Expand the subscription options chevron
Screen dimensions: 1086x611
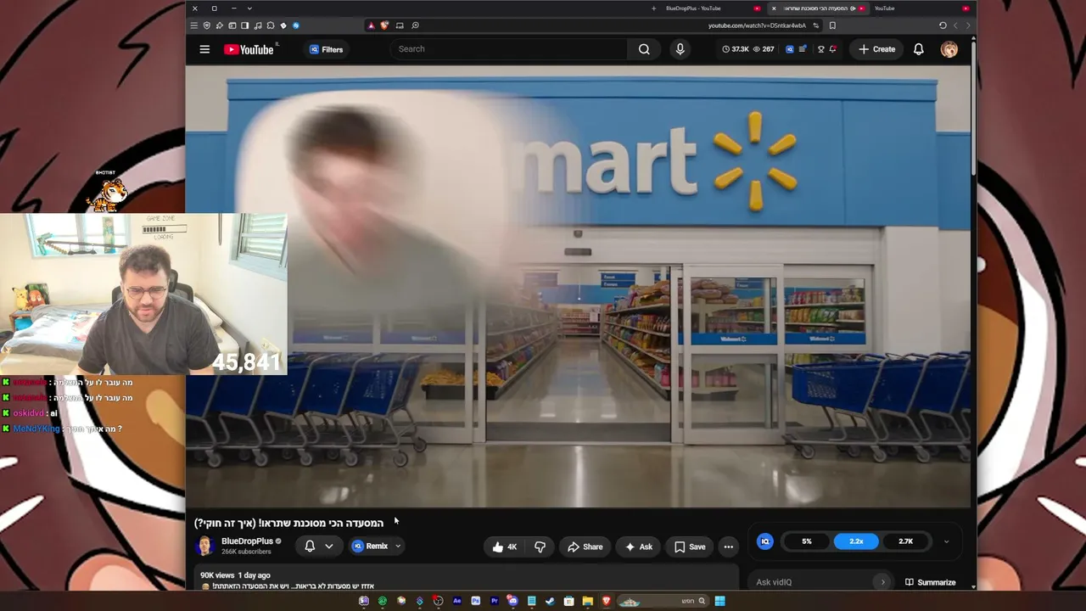click(x=329, y=547)
